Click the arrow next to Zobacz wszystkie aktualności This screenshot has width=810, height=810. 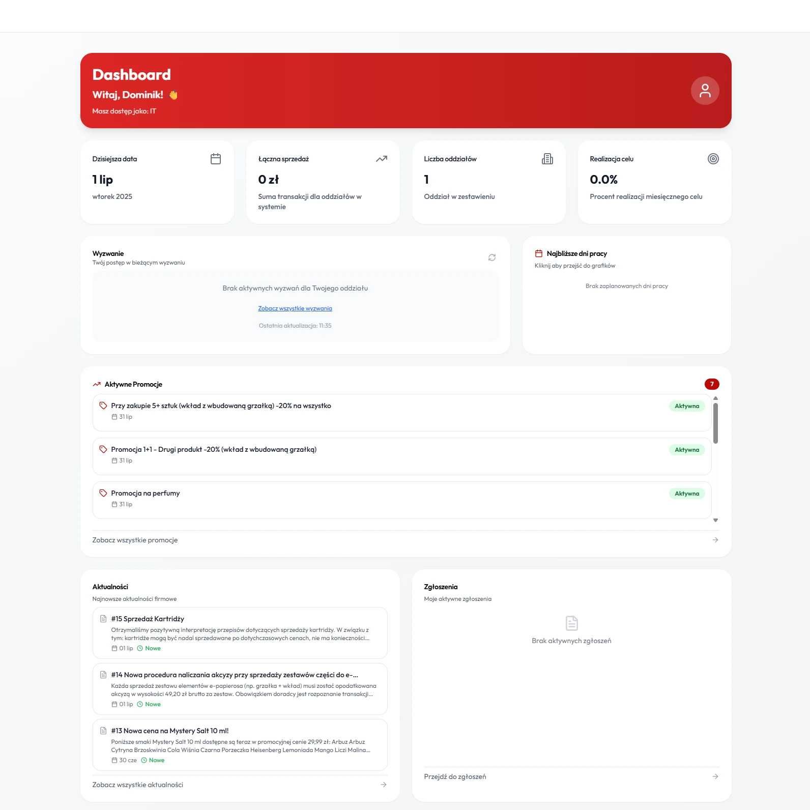click(x=384, y=785)
